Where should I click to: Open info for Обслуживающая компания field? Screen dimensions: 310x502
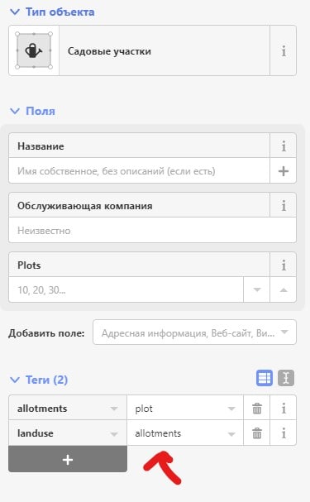tap(284, 206)
